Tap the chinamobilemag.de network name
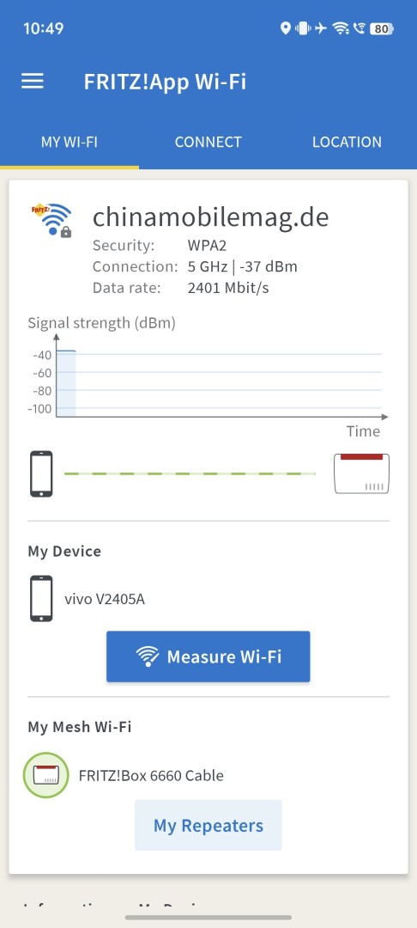 (211, 217)
